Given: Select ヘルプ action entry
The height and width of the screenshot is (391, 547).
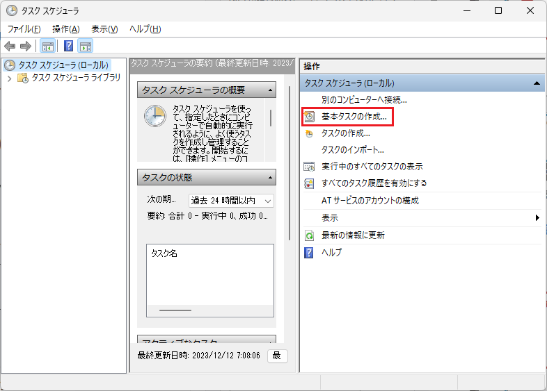Looking at the screenshot, I should tap(331, 252).
